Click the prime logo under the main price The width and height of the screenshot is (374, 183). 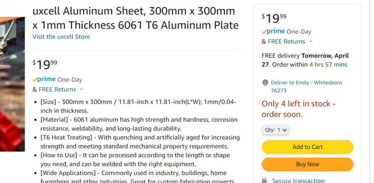click(x=44, y=79)
